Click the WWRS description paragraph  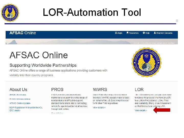click(x=111, y=99)
